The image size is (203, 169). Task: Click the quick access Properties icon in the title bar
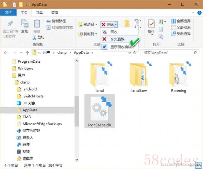pyautogui.click(x=15, y=5)
